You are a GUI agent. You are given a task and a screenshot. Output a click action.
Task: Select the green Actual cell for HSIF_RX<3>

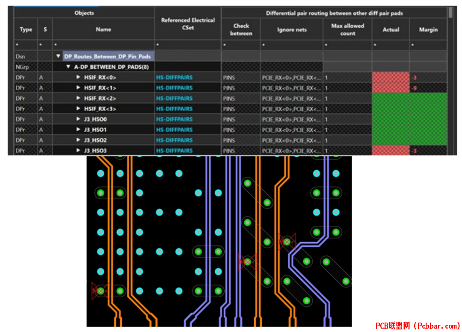391,109
